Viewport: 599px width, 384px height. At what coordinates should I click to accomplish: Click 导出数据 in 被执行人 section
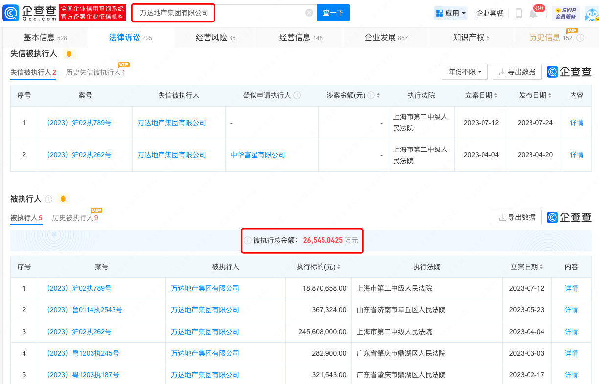coord(517,217)
